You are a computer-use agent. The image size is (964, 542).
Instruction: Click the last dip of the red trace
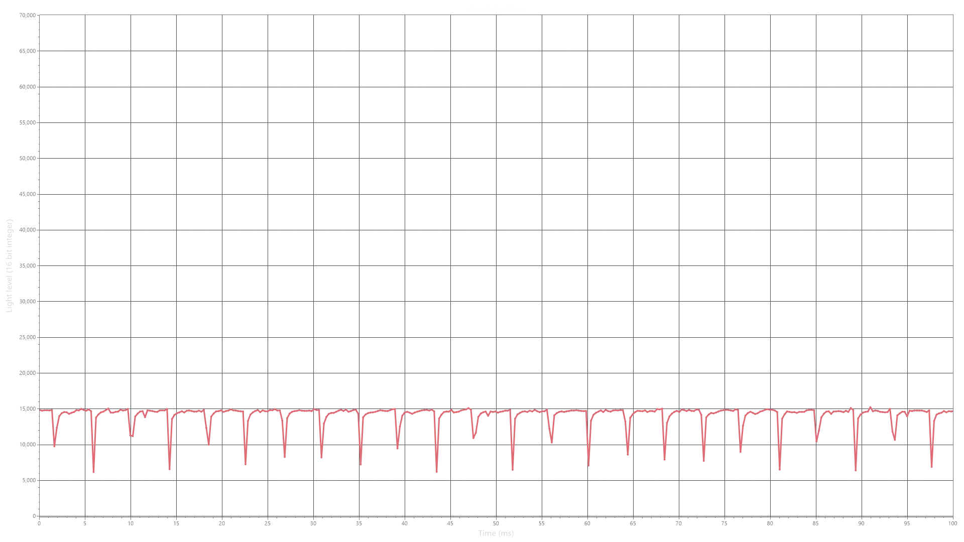(x=932, y=467)
